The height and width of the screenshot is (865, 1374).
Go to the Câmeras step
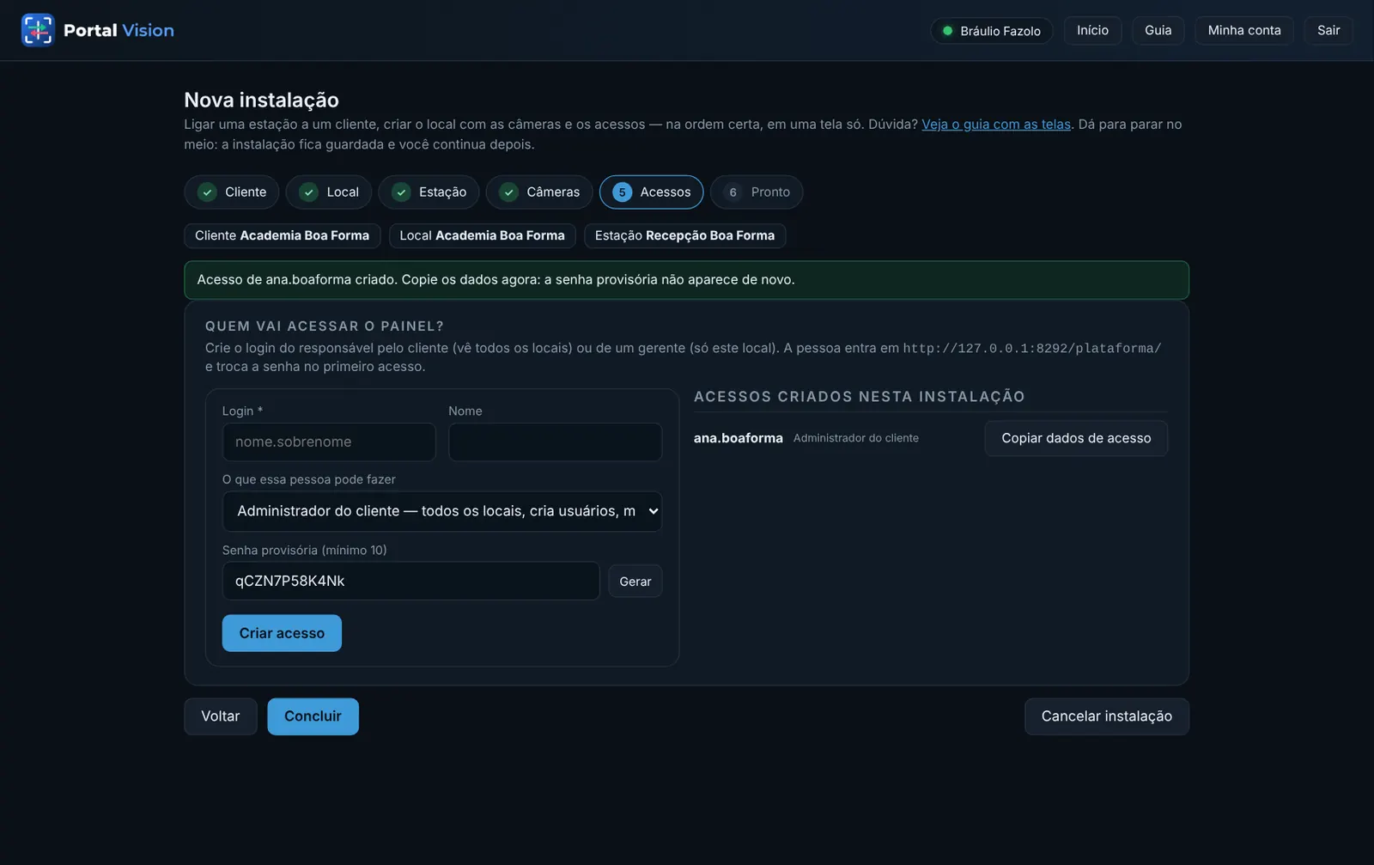tap(539, 192)
